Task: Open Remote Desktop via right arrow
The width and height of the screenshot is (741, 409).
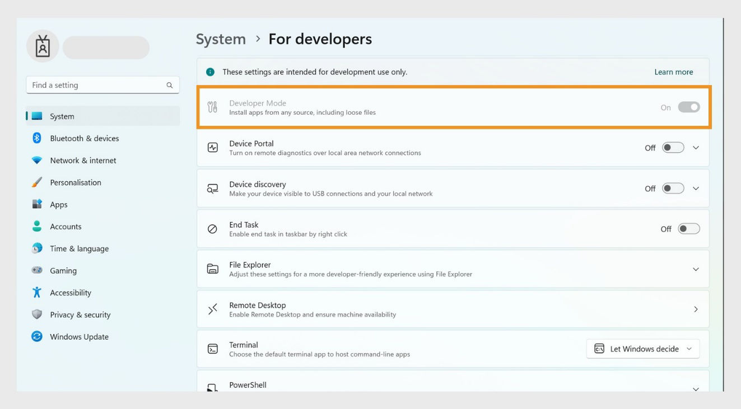Action: pos(696,309)
